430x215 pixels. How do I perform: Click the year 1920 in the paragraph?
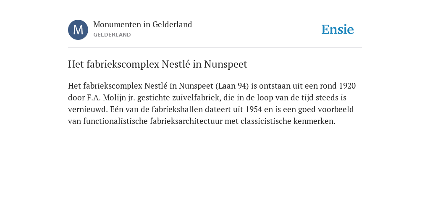point(347,86)
